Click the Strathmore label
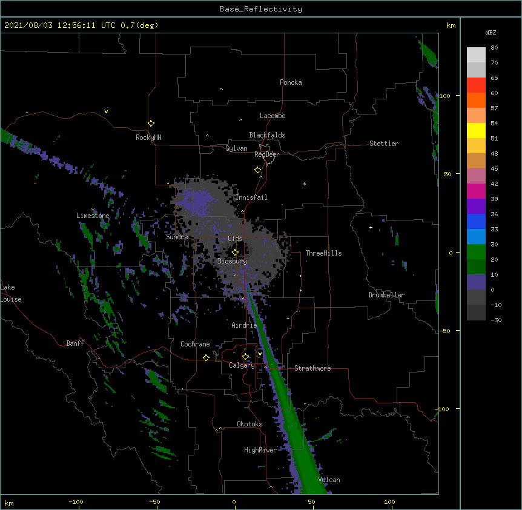Viewport: 522px width, 510px height. coord(312,368)
